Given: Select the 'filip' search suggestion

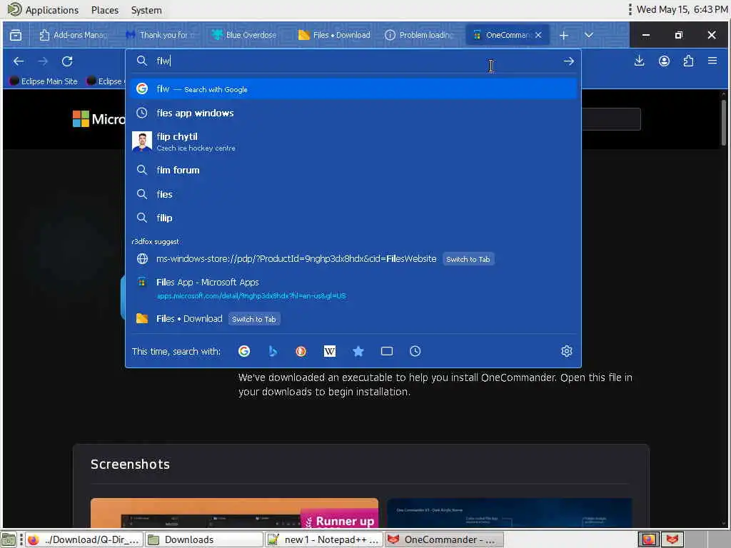Looking at the screenshot, I should [x=353, y=218].
